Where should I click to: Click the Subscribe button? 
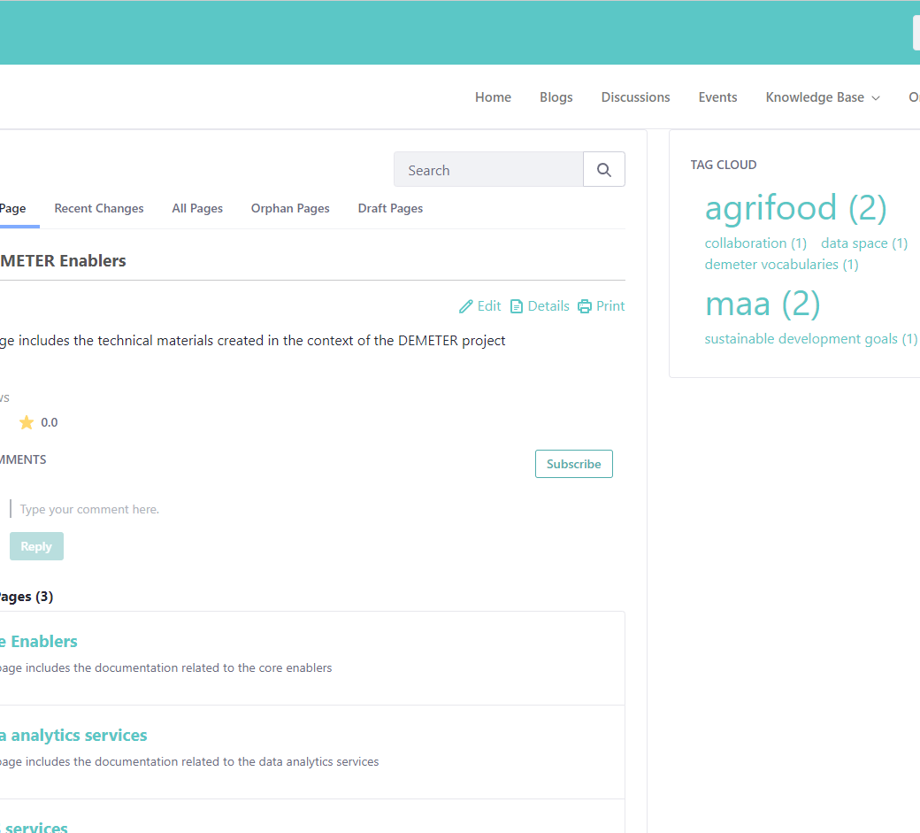pos(574,464)
